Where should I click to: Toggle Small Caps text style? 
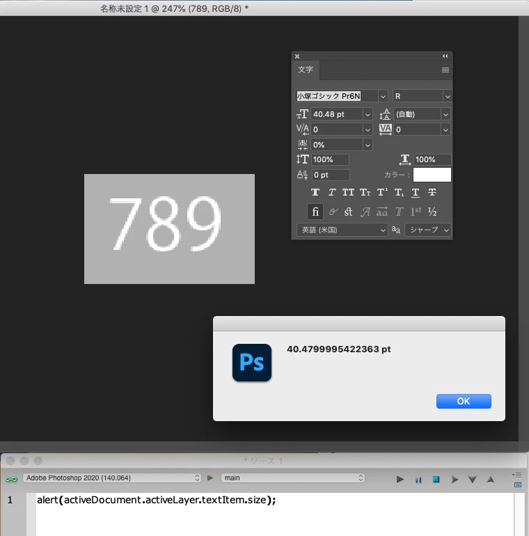[x=365, y=192]
